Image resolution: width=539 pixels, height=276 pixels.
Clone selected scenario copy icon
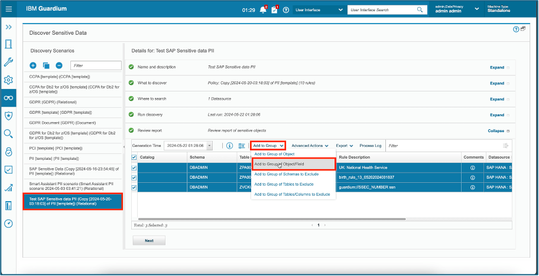pos(46,65)
